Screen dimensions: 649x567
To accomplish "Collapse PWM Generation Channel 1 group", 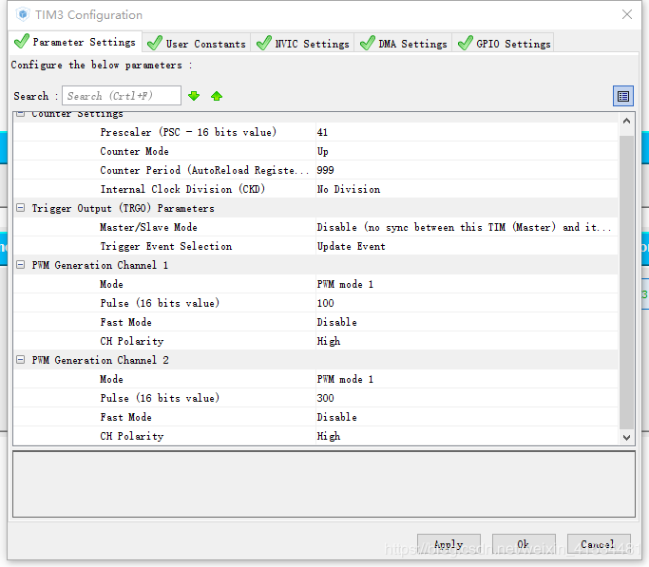I will click(20, 265).
